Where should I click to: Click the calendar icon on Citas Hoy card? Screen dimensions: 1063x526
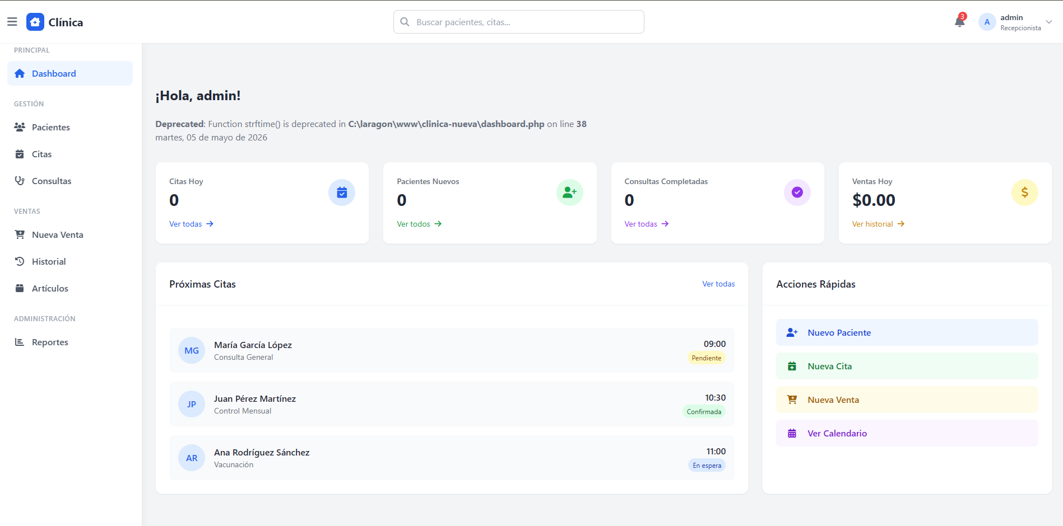pos(342,192)
